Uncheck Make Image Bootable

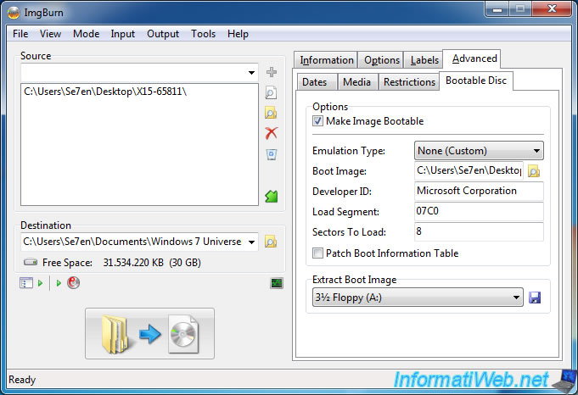317,121
